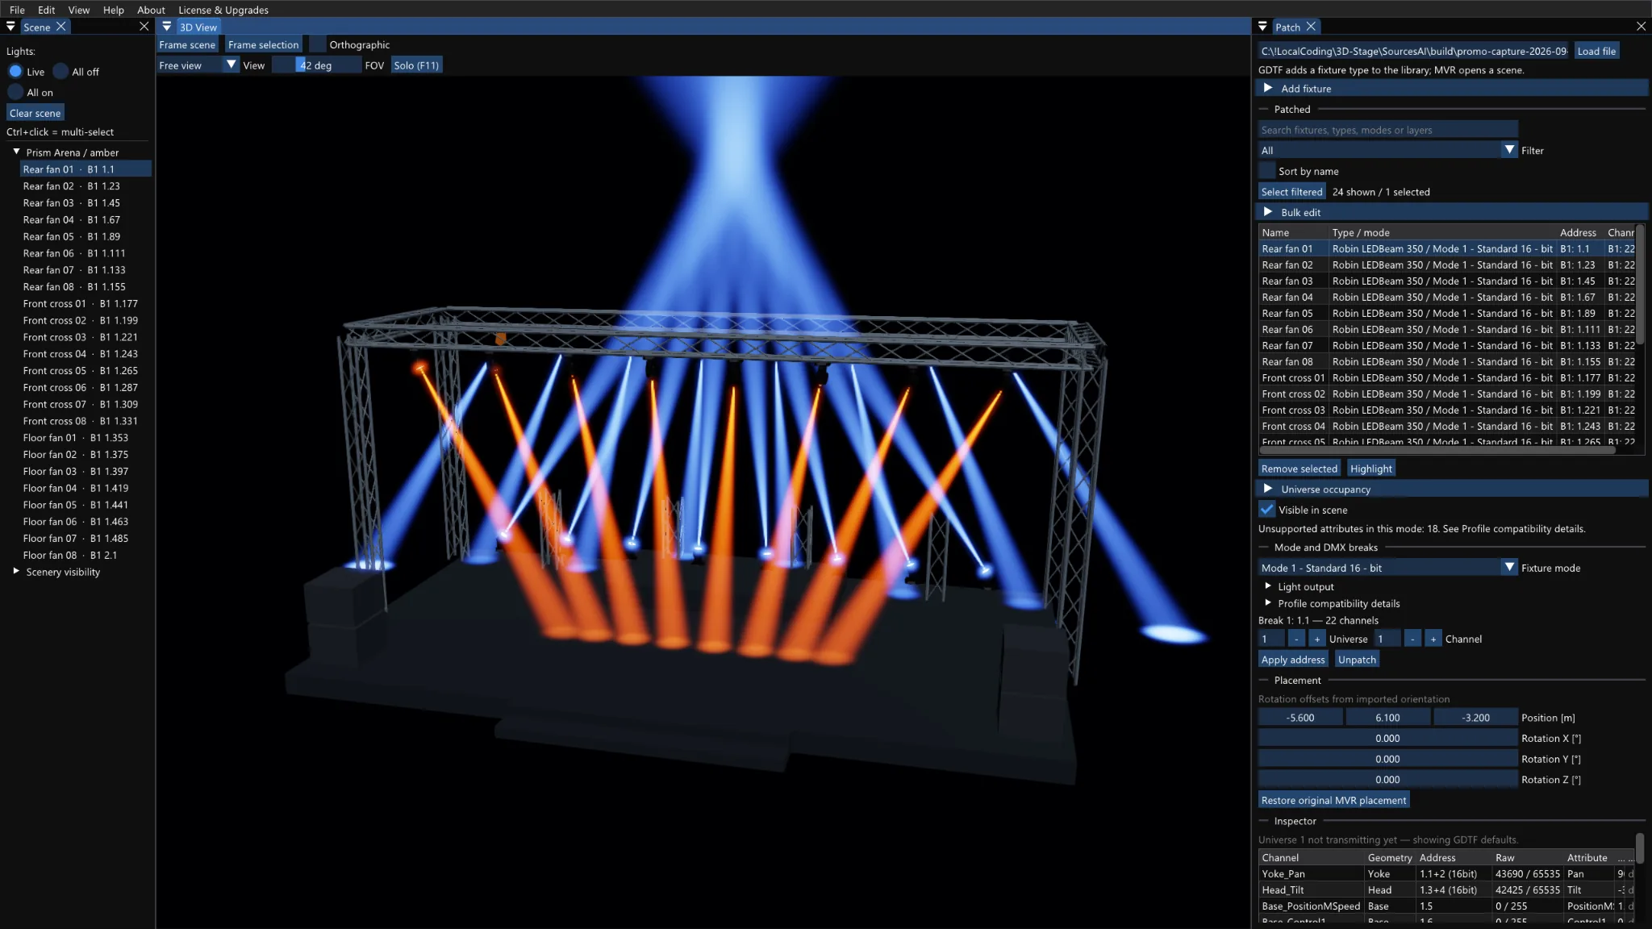Viewport: 1652px width, 929px height.
Task: Click the Frame selection button
Action: pyautogui.click(x=263, y=45)
